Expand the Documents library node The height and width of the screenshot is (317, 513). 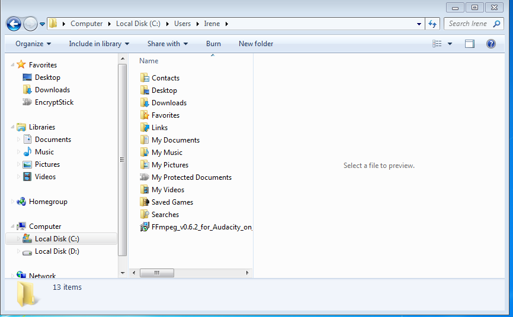point(18,140)
